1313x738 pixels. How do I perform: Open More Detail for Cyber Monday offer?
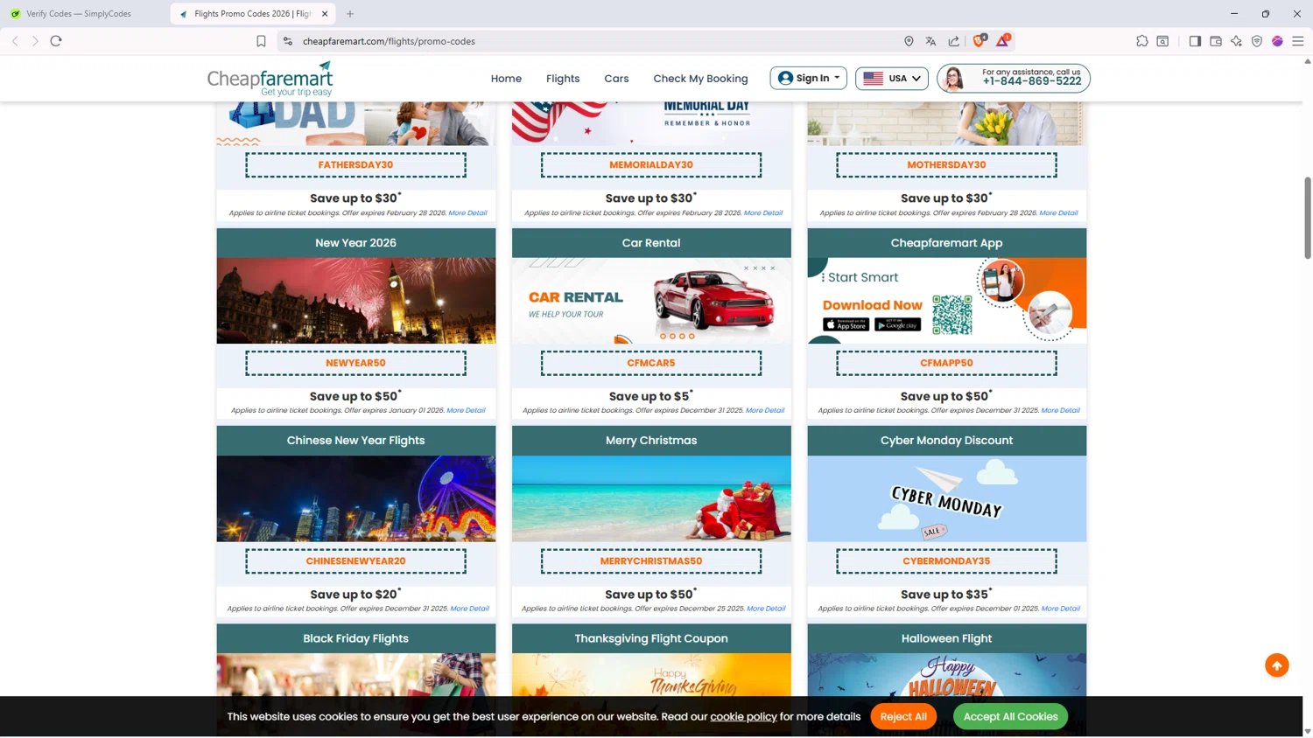click(1060, 609)
